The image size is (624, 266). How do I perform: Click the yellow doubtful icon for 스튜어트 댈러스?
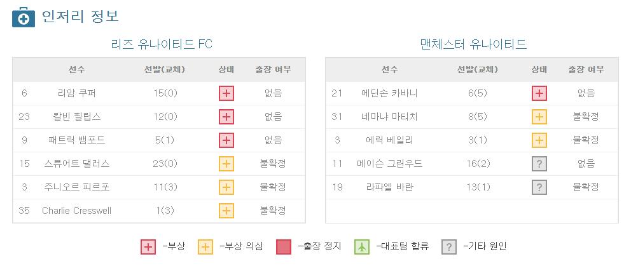pos(226,164)
